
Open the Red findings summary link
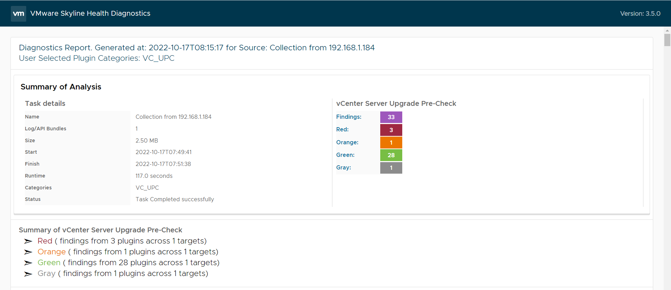45,241
